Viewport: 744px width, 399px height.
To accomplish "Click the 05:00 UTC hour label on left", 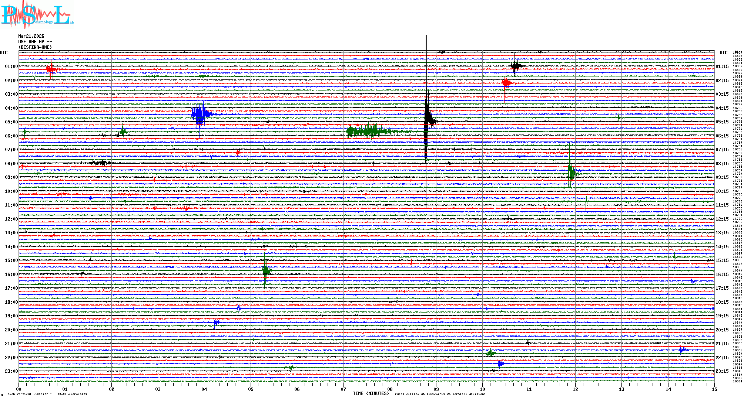I will 11,122.
